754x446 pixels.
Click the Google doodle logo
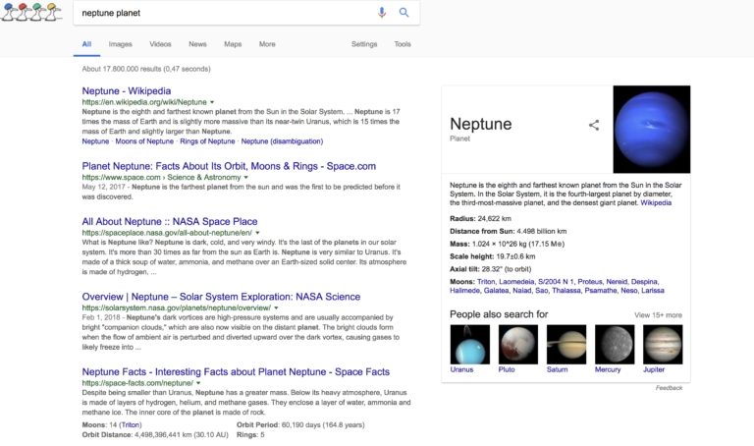31,12
